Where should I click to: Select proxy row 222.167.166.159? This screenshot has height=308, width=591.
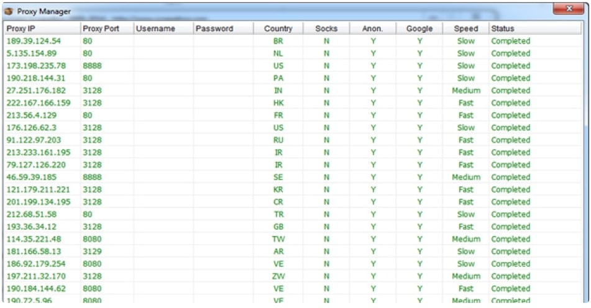click(293, 103)
